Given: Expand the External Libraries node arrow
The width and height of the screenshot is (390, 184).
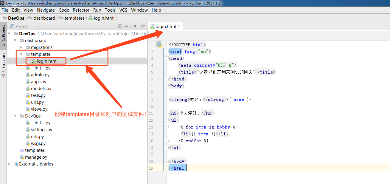Looking at the screenshot, I should coord(9,164).
